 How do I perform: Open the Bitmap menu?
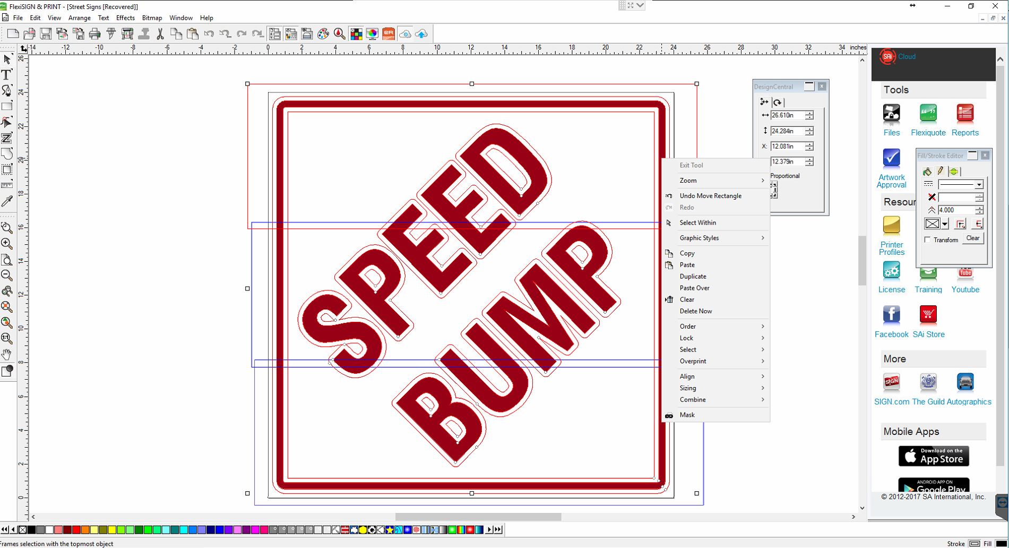click(x=152, y=18)
